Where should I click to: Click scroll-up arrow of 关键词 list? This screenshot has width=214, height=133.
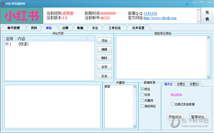click(134, 87)
